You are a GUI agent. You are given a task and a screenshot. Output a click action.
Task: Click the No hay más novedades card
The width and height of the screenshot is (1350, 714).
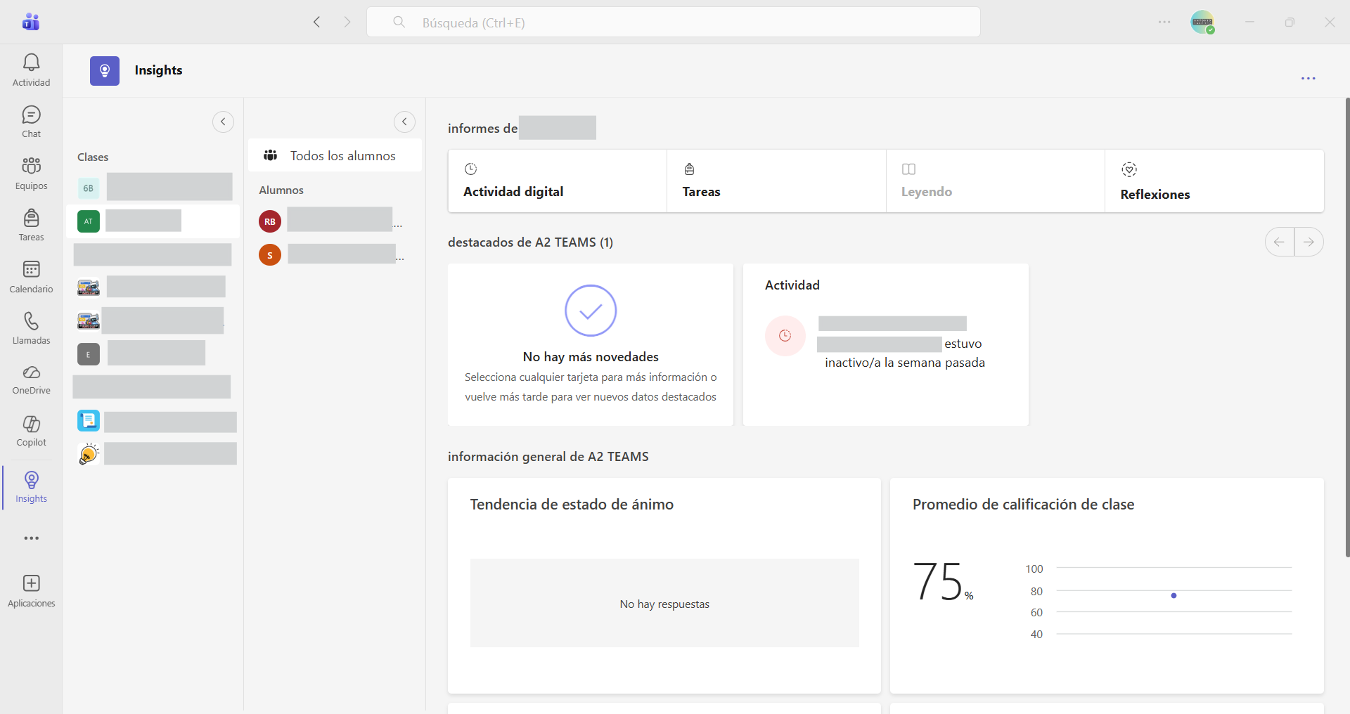(x=591, y=344)
